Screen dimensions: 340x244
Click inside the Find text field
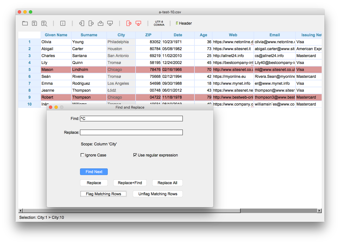point(131,119)
